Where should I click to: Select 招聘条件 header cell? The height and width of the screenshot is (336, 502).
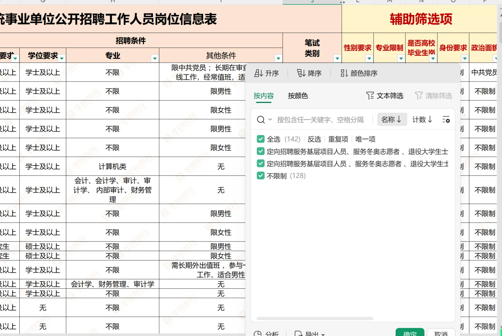point(131,40)
